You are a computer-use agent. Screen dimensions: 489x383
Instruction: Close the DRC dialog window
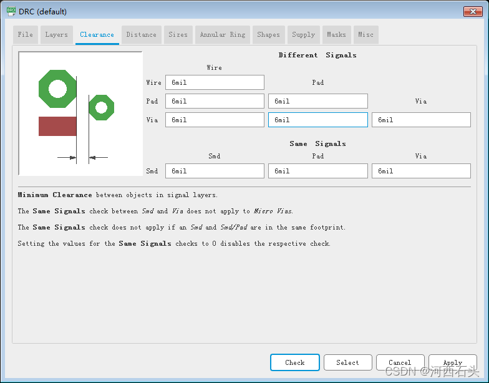point(473,11)
